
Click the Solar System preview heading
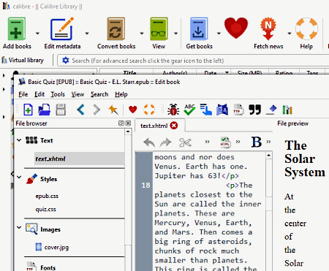pos(305,159)
